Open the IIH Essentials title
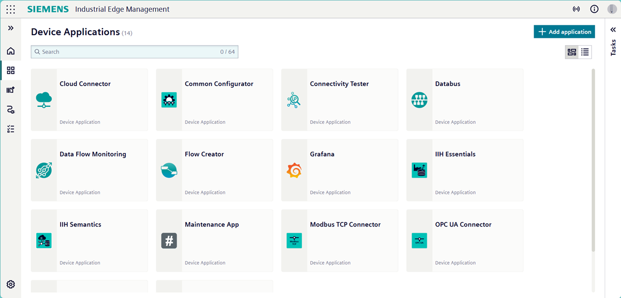This screenshot has height=298, width=621. coord(455,154)
